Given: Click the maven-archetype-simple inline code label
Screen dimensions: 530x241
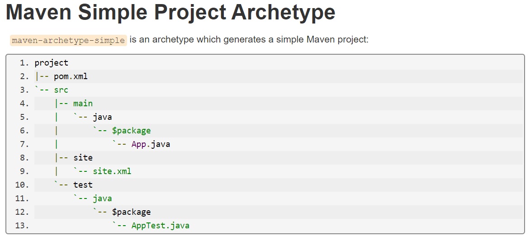Looking at the screenshot, I should [68, 40].
